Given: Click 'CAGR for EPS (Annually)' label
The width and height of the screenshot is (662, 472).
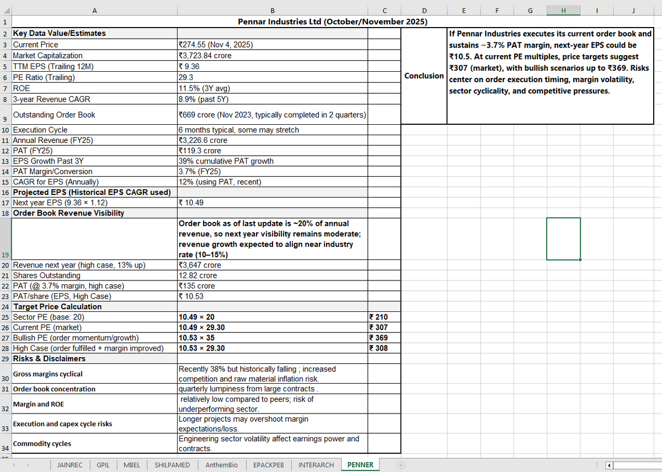Looking at the screenshot, I should [94, 182].
